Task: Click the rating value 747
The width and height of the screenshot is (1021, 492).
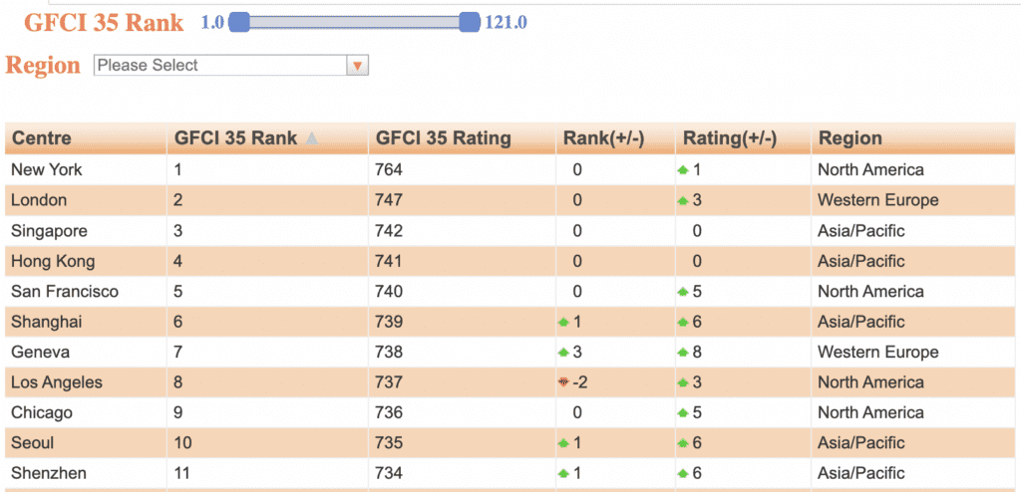Action: [x=389, y=200]
